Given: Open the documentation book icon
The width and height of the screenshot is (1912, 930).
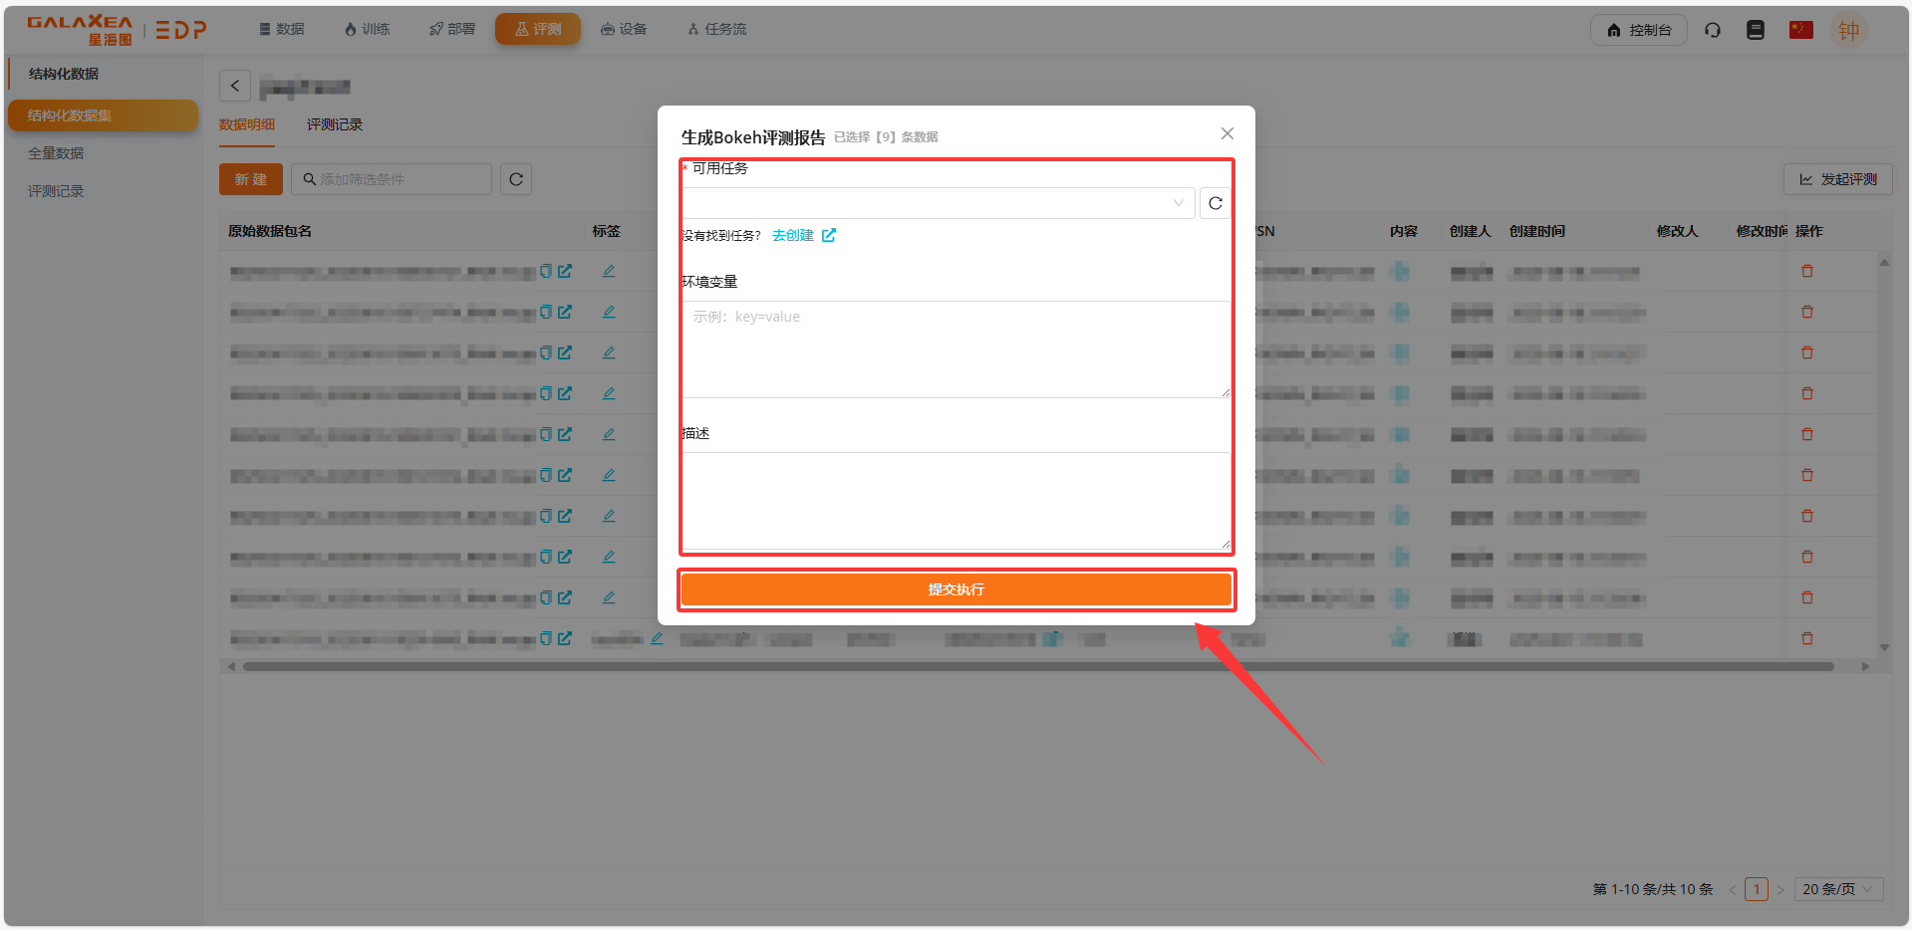Looking at the screenshot, I should coord(1755,30).
